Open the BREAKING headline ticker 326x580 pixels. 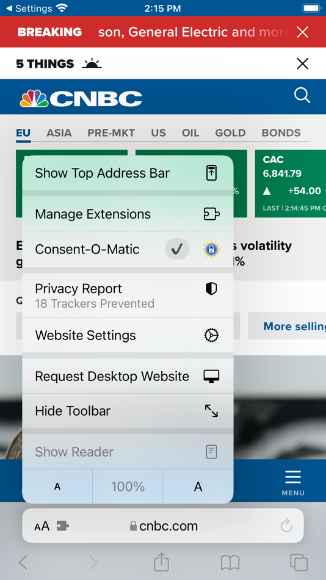point(193,32)
